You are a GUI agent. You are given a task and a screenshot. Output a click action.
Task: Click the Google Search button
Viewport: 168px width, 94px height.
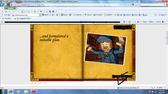pyautogui.click(x=45, y=15)
